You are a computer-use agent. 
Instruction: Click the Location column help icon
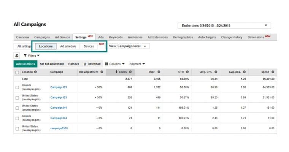coord(35,72)
